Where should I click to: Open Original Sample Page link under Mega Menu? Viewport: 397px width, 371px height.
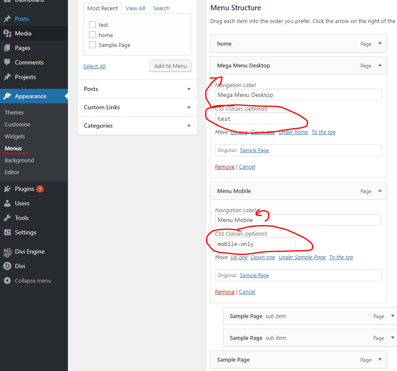[254, 150]
